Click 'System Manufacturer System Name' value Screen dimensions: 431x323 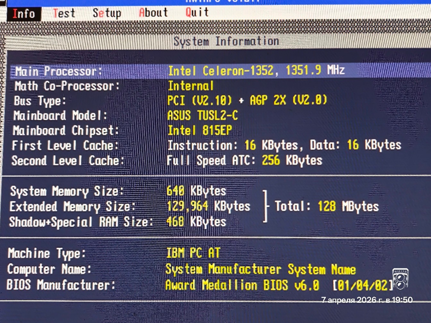click(261, 269)
